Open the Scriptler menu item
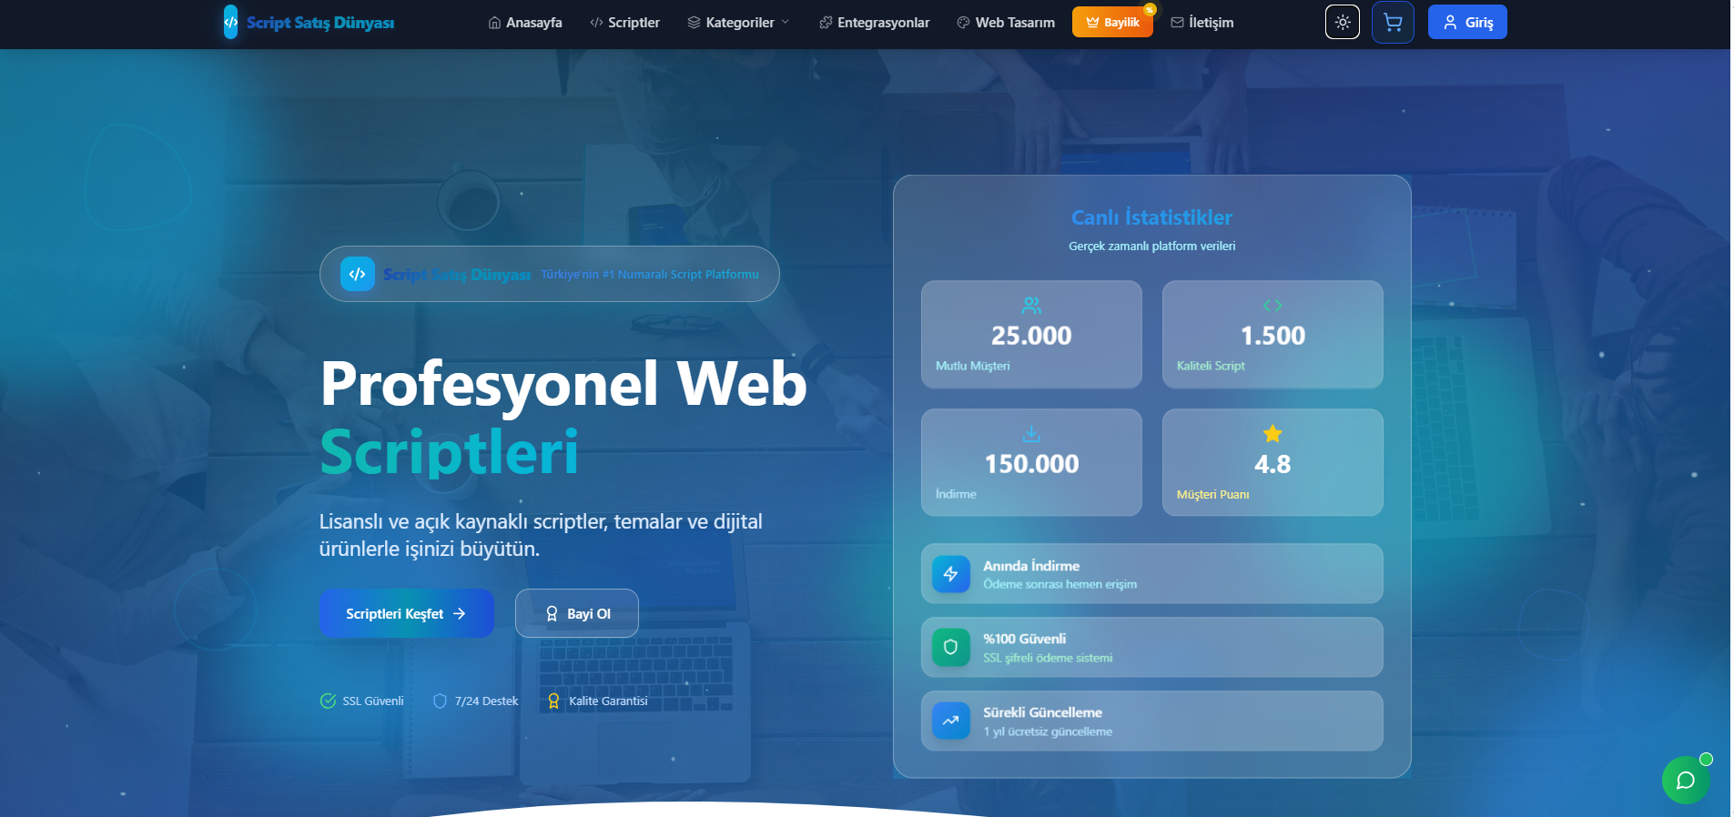 (624, 23)
